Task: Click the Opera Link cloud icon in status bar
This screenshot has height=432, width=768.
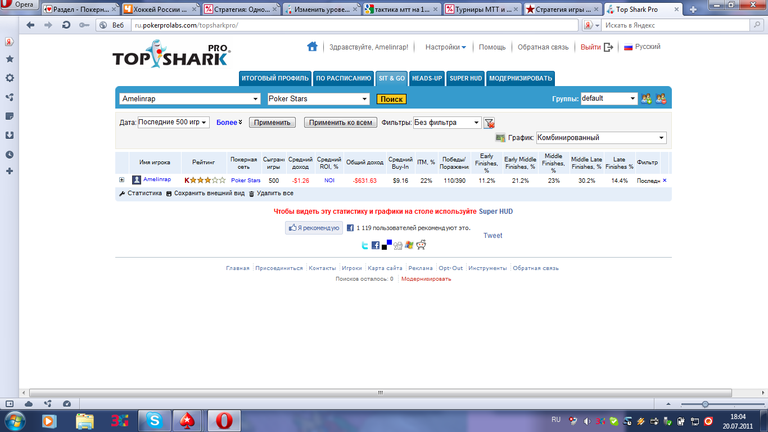Action: point(29,404)
